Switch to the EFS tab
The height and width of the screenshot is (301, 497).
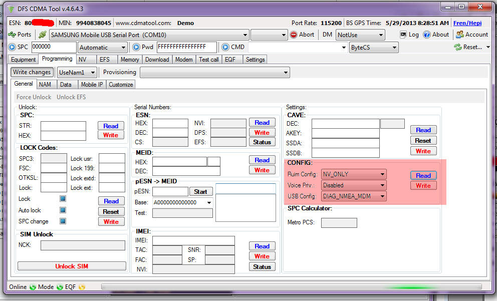[104, 59]
